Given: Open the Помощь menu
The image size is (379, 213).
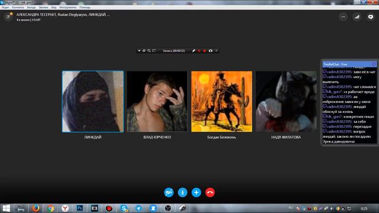Looking at the screenshot, I should tap(85, 8).
